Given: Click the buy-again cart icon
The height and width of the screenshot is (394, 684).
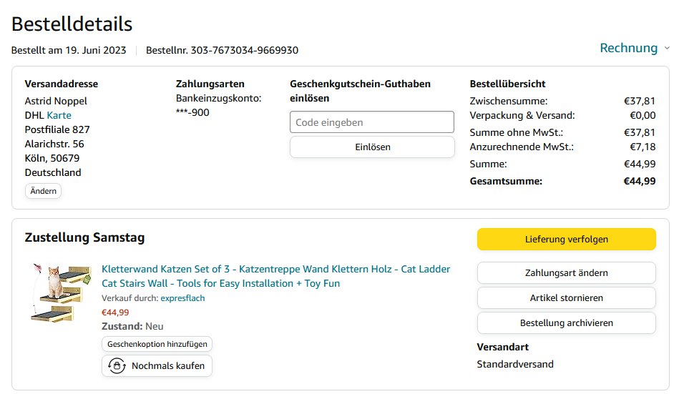Looking at the screenshot, I should 117,365.
